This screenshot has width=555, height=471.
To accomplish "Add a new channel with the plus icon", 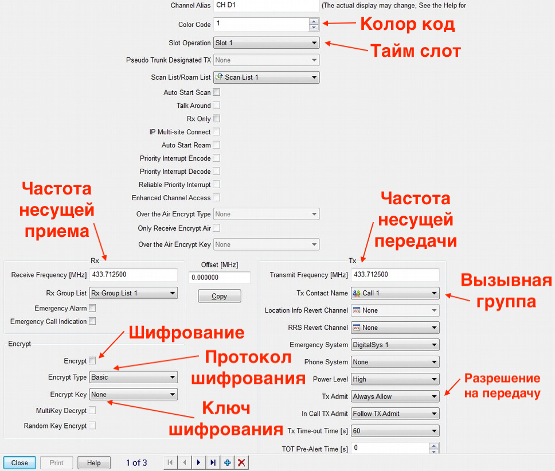I will (227, 462).
